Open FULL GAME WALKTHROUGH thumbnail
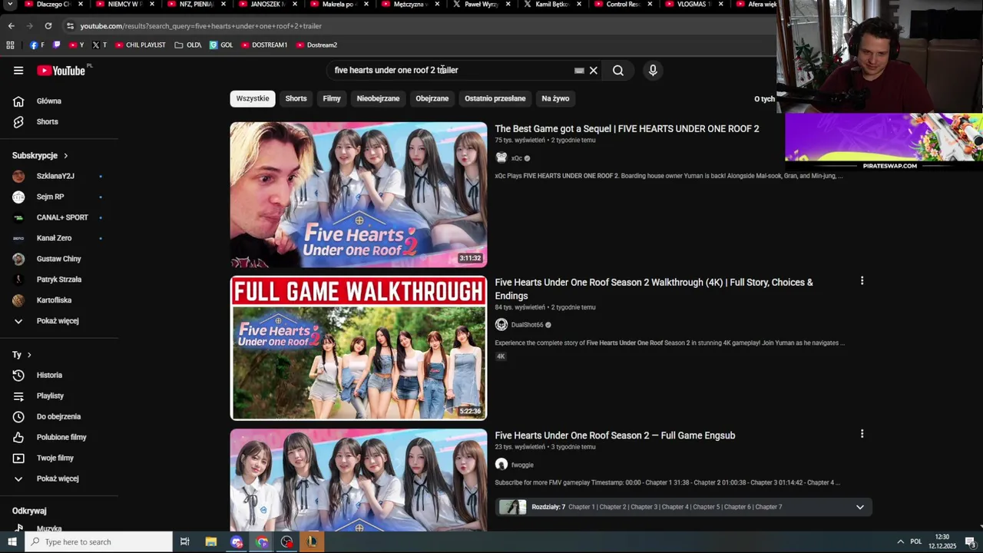The height and width of the screenshot is (553, 983). point(359,348)
